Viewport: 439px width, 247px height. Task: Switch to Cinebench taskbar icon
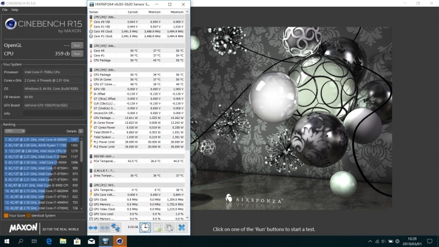pos(120,241)
